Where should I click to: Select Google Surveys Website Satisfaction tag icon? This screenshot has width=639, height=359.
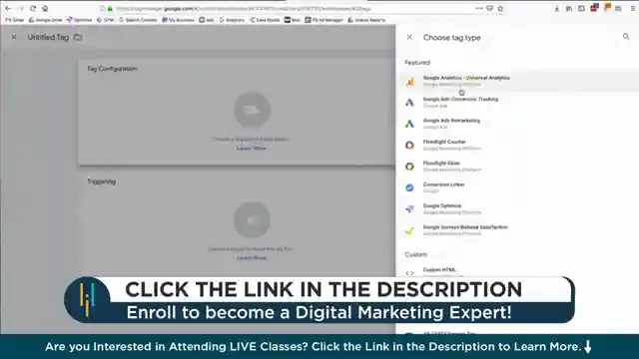pyautogui.click(x=409, y=230)
